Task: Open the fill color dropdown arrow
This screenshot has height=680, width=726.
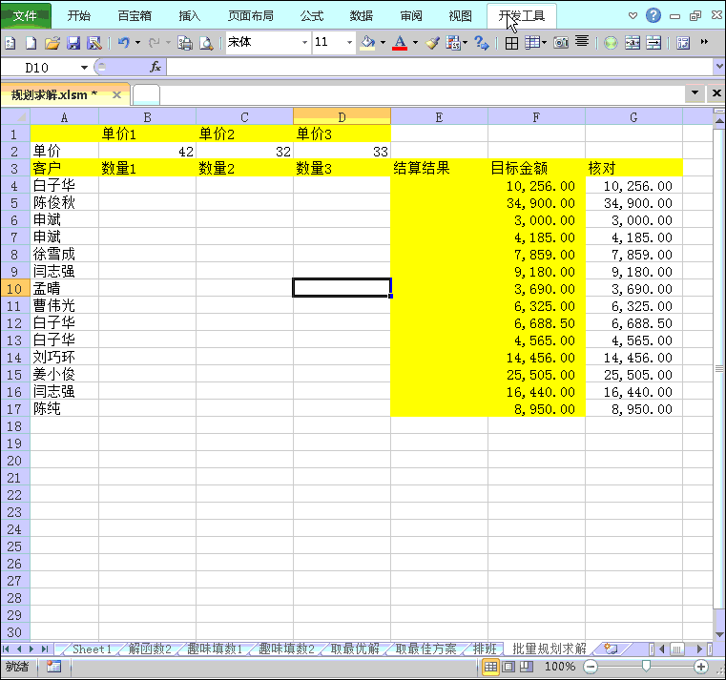Action: pyautogui.click(x=383, y=43)
